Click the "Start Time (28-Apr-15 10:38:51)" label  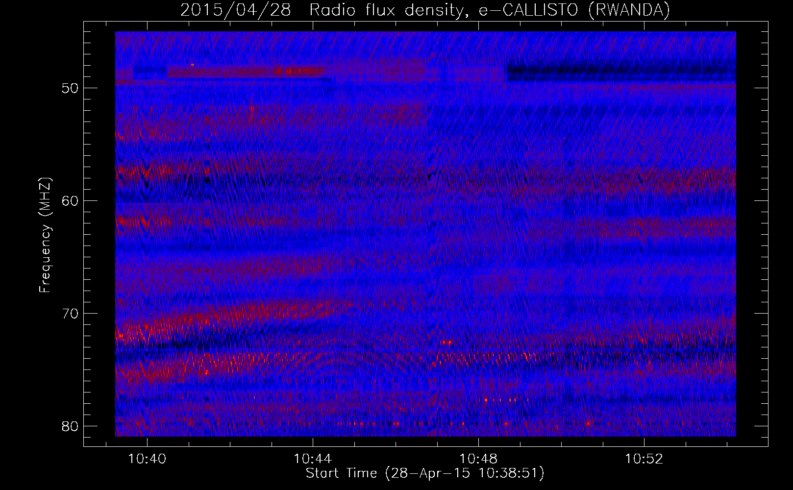pyautogui.click(x=425, y=473)
